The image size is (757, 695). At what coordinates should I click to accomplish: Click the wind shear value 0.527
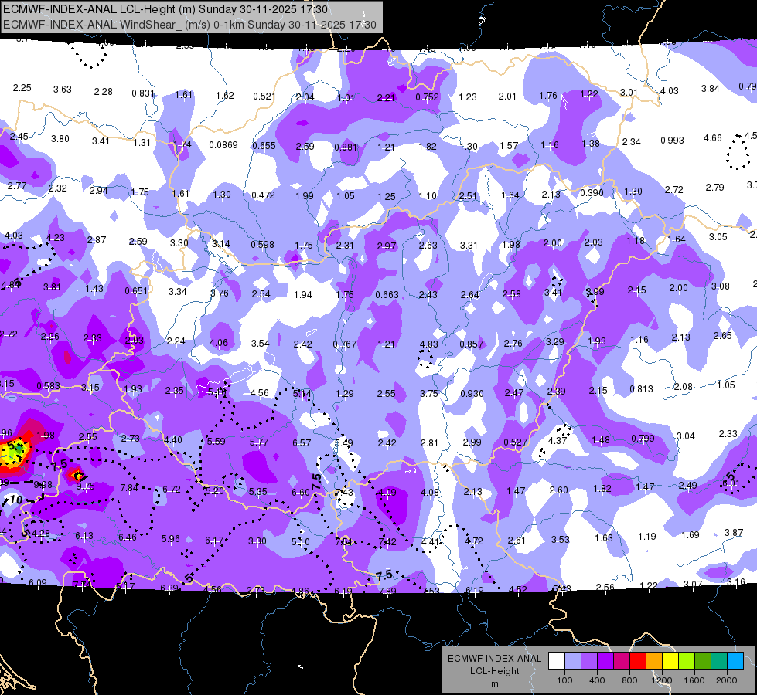click(515, 442)
